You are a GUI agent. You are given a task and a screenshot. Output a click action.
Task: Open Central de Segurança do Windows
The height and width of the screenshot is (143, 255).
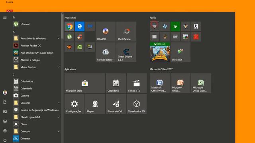pyautogui.click(x=36, y=110)
